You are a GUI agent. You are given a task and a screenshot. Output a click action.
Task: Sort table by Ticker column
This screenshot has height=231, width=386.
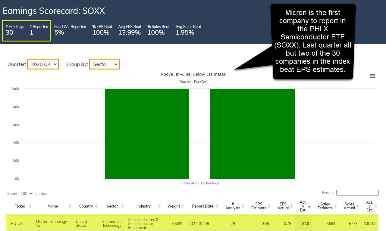(23, 206)
